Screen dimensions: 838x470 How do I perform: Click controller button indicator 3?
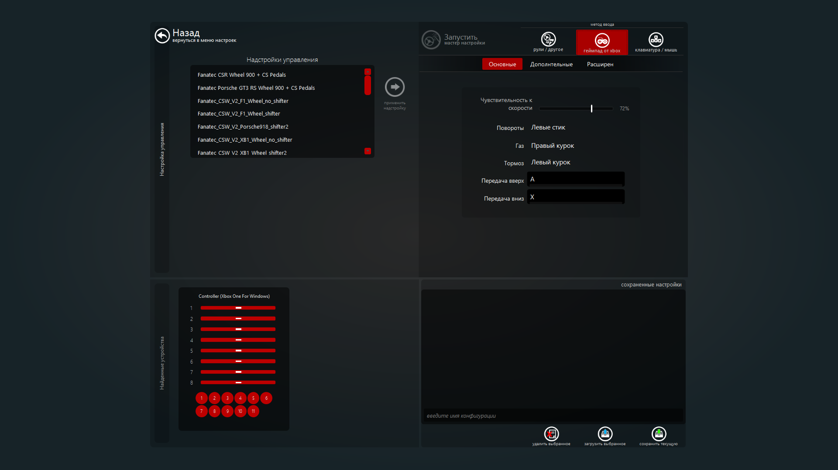tap(227, 398)
